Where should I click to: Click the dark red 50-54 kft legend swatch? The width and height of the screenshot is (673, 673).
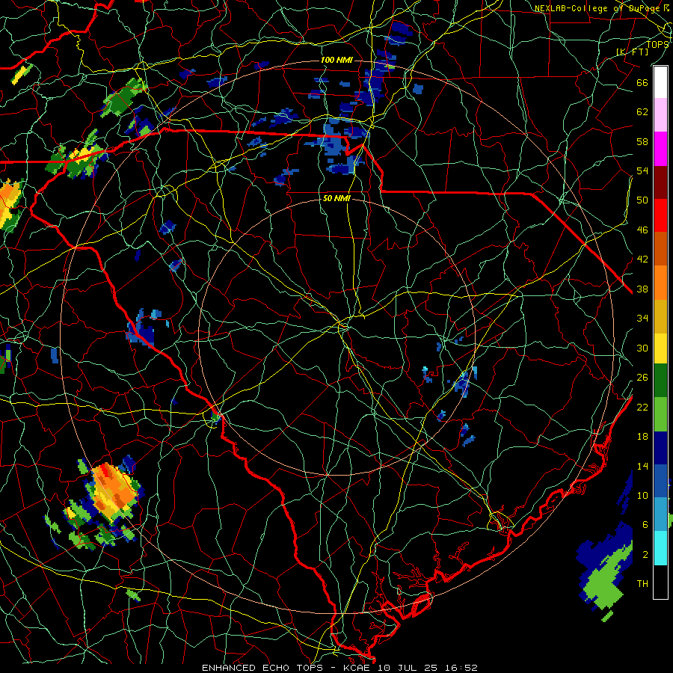(x=660, y=182)
